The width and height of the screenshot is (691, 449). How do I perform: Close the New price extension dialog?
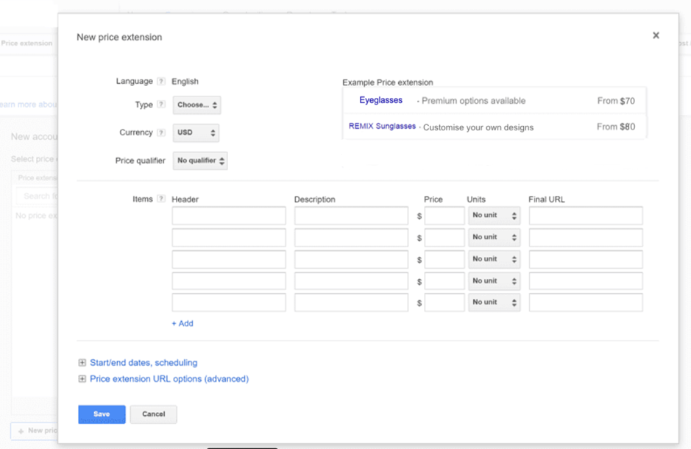(x=656, y=35)
